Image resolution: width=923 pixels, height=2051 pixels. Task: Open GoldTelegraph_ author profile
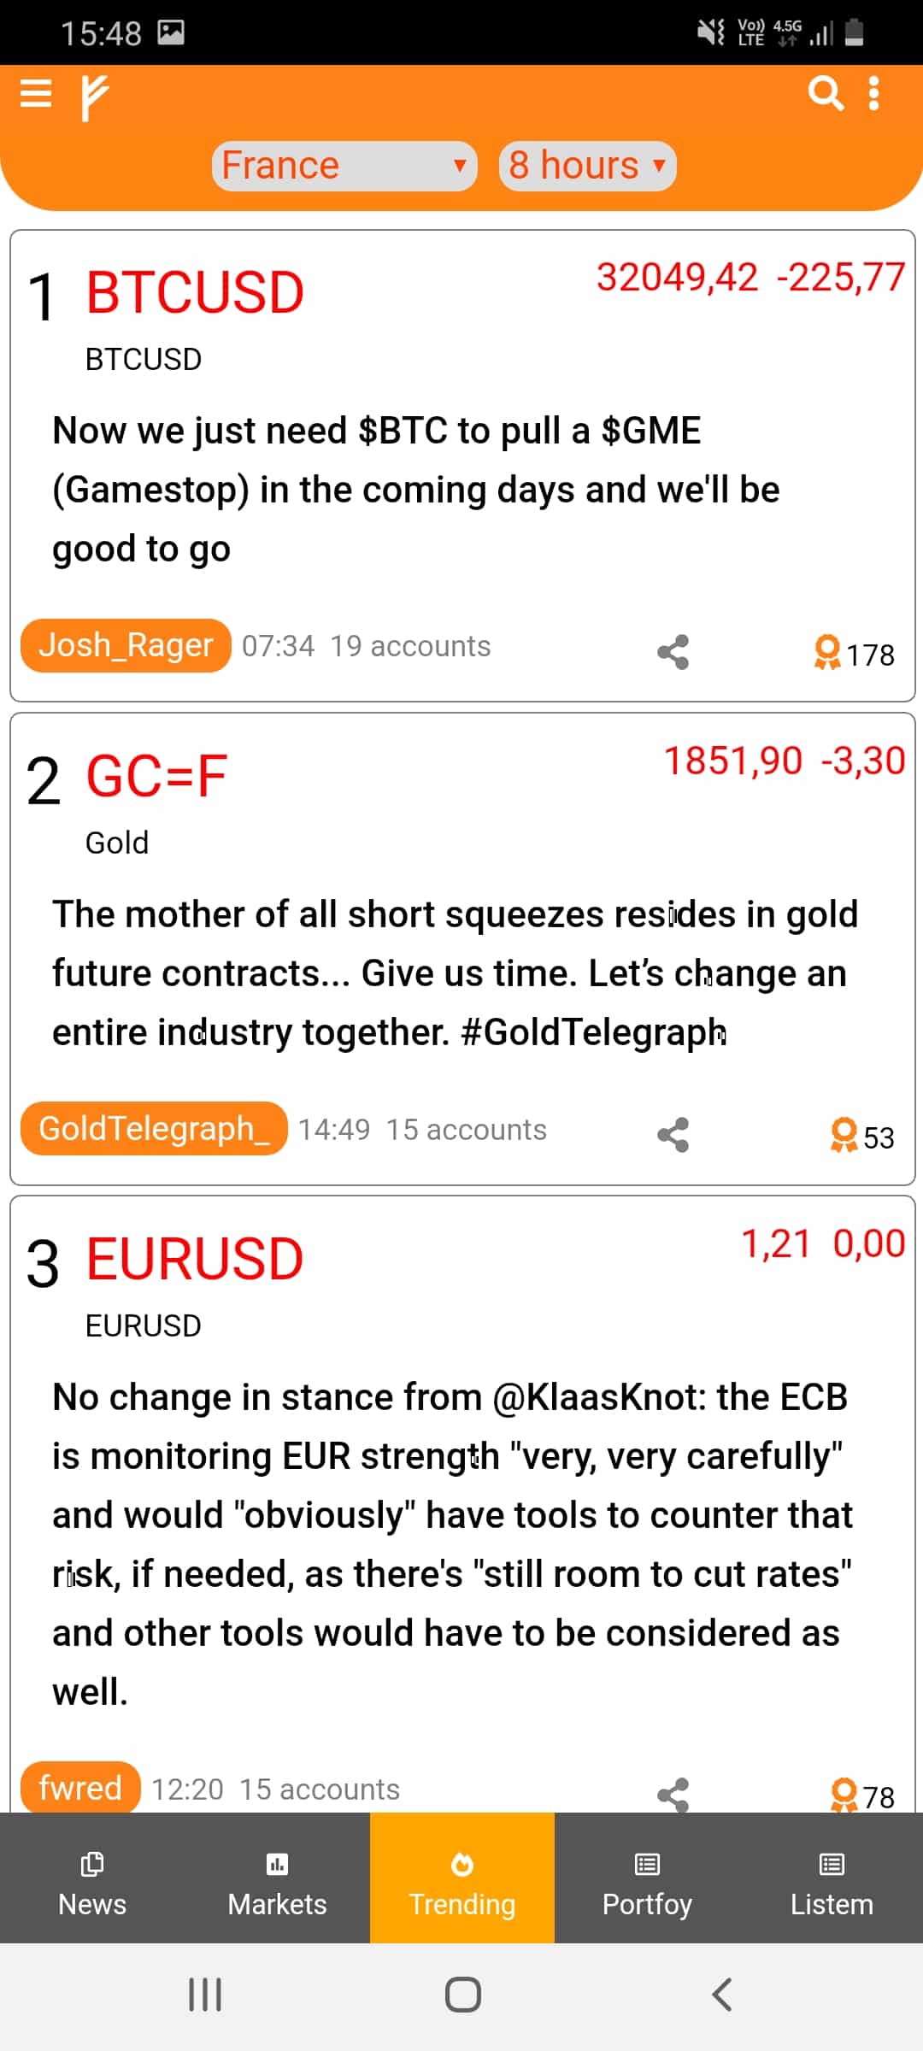154,1129
